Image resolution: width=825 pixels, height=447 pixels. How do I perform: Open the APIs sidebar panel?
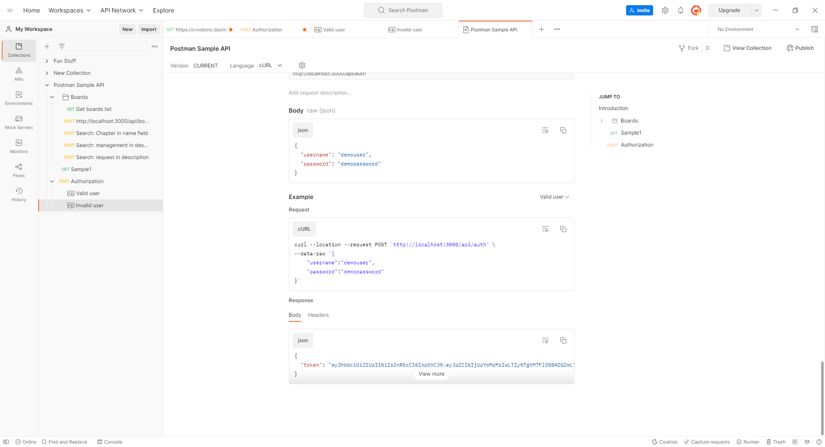(19, 74)
